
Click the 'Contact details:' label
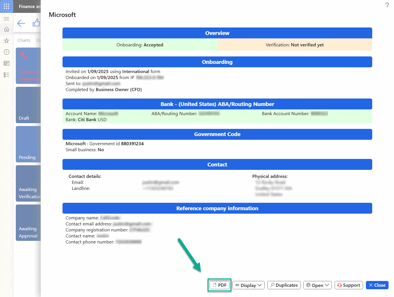85,176
